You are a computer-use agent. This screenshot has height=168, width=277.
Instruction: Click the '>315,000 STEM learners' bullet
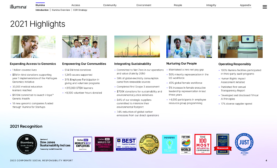[79, 88]
